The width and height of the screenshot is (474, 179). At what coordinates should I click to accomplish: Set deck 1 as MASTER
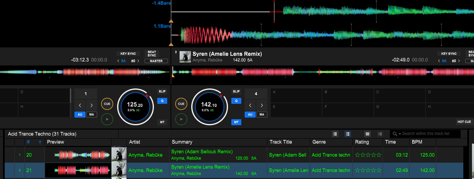(156, 61)
